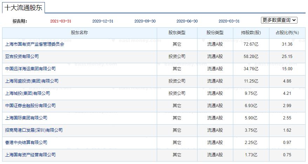Select report period 2020-12-31

[103, 21]
